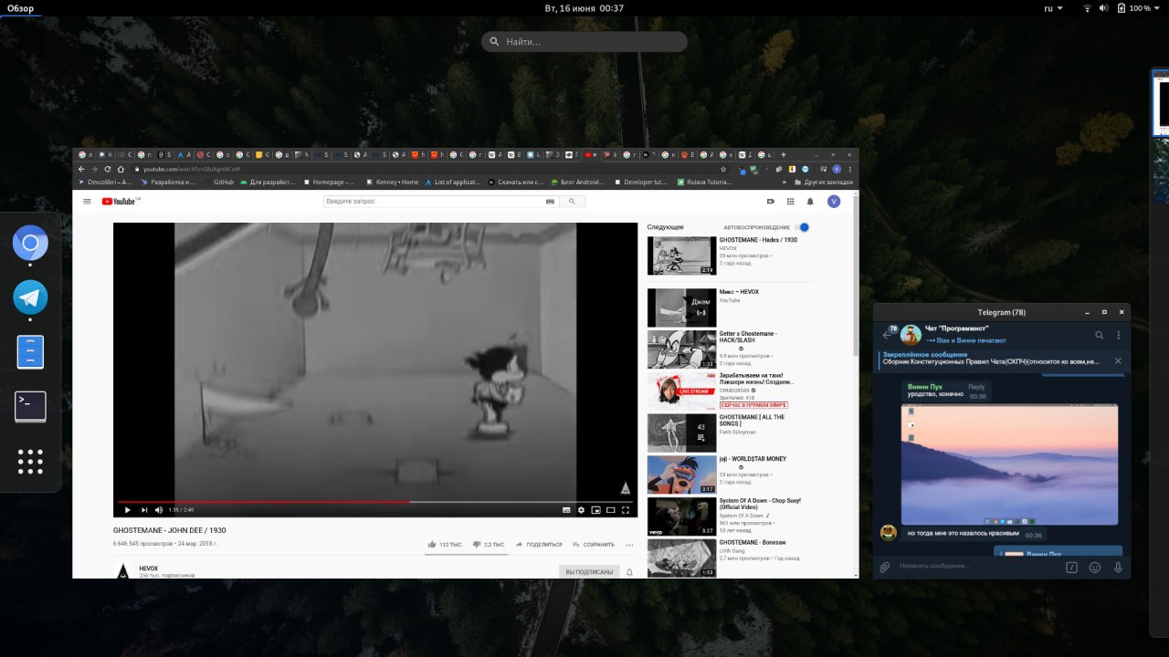Viewport: 1169px width, 657px height.
Task: Click the YouTube search magnifier button
Action: pyautogui.click(x=572, y=201)
